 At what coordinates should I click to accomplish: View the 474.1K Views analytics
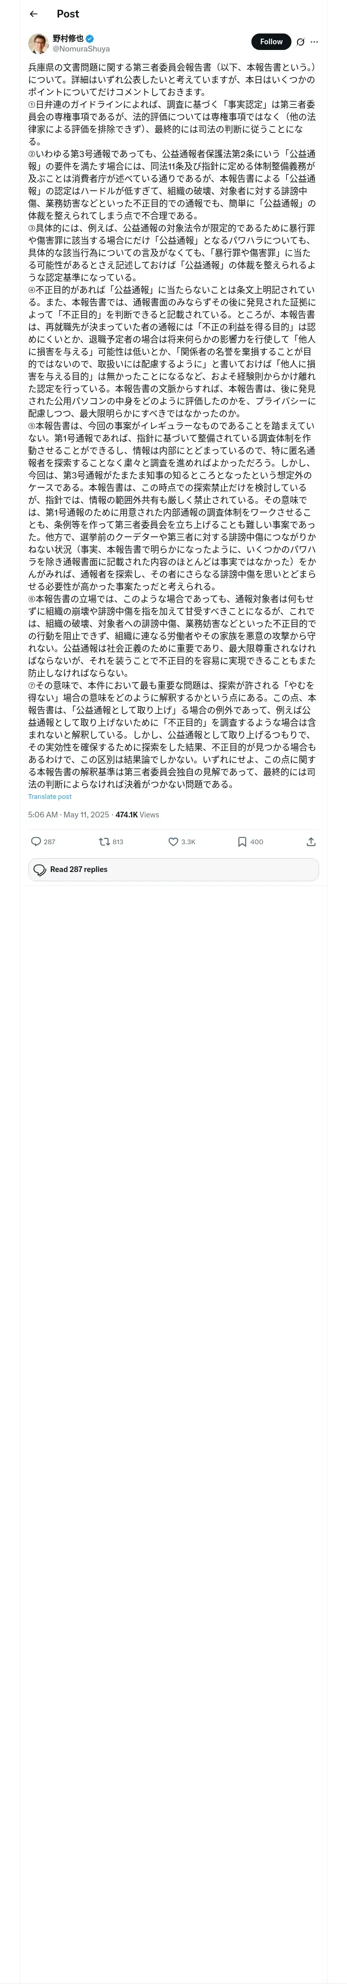pyautogui.click(x=137, y=815)
